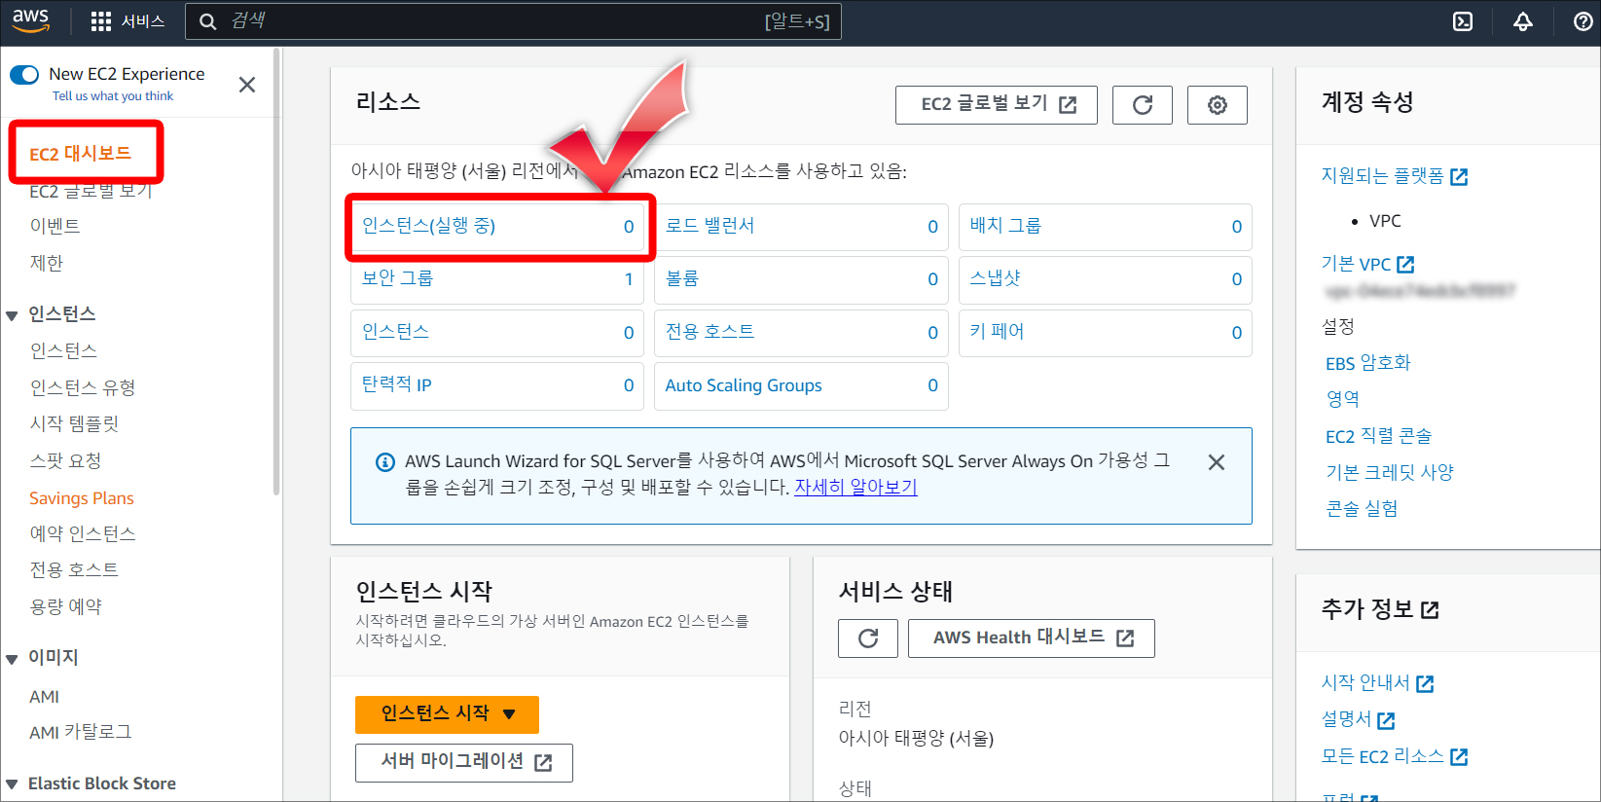
Task: Open EBS 암호화 settings link
Action: click(1367, 363)
